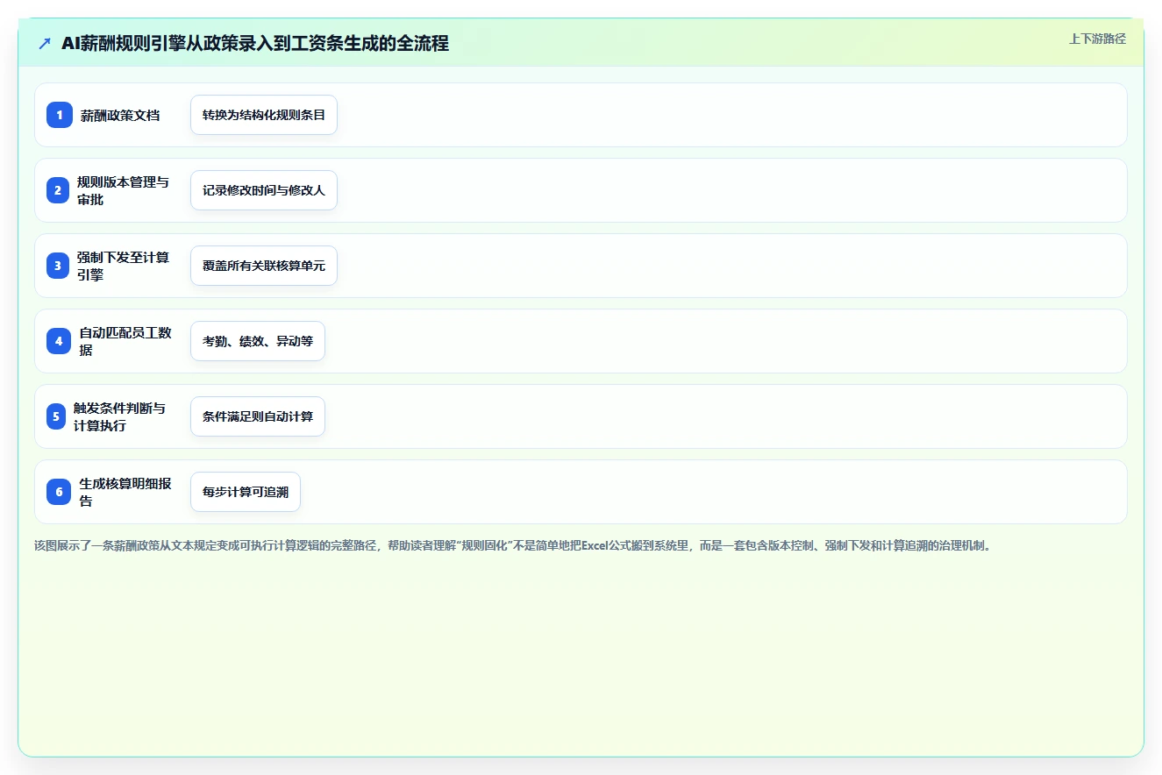Click step number 3 badge
This screenshot has width=1162, height=775.
pyautogui.click(x=58, y=266)
